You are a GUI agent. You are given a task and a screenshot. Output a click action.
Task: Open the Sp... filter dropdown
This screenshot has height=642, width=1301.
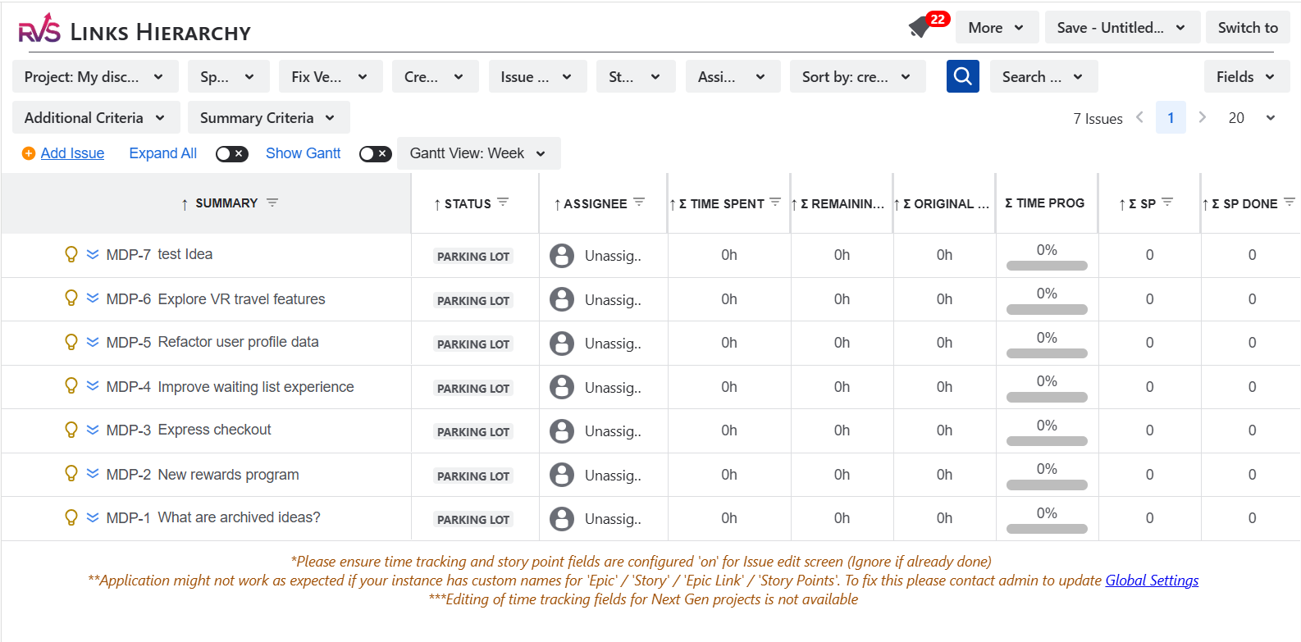(228, 76)
